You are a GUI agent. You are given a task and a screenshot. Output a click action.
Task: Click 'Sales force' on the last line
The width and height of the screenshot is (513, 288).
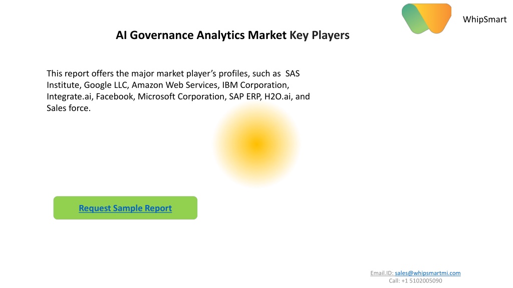pos(68,108)
